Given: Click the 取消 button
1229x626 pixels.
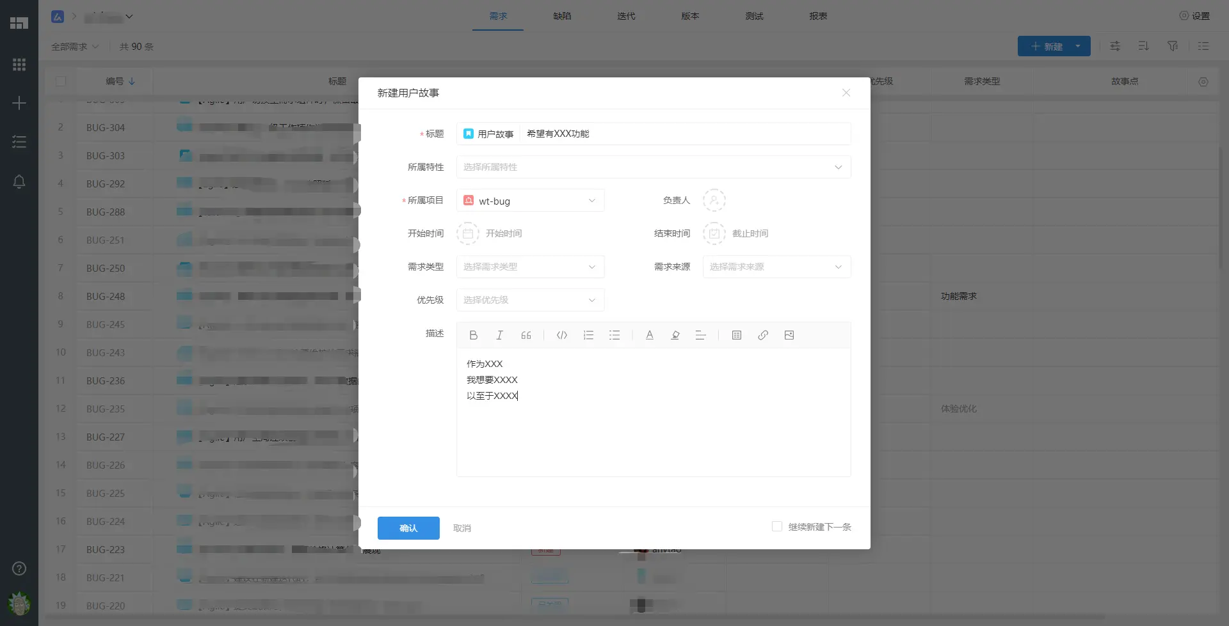Looking at the screenshot, I should (x=462, y=528).
